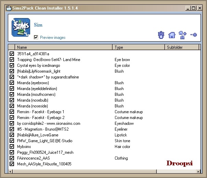Screen dimensions: 207x178
Task: Select the Peggy_Fh090524_Juice117_mesh name
Action: pyautogui.click(x=45, y=152)
